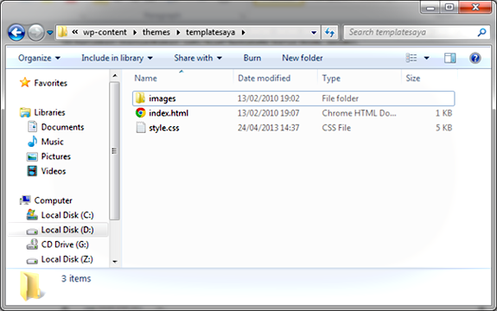The height and width of the screenshot is (311, 497).
Task: Open recent pages dropdown beside Forward arrow
Action: click(x=50, y=32)
